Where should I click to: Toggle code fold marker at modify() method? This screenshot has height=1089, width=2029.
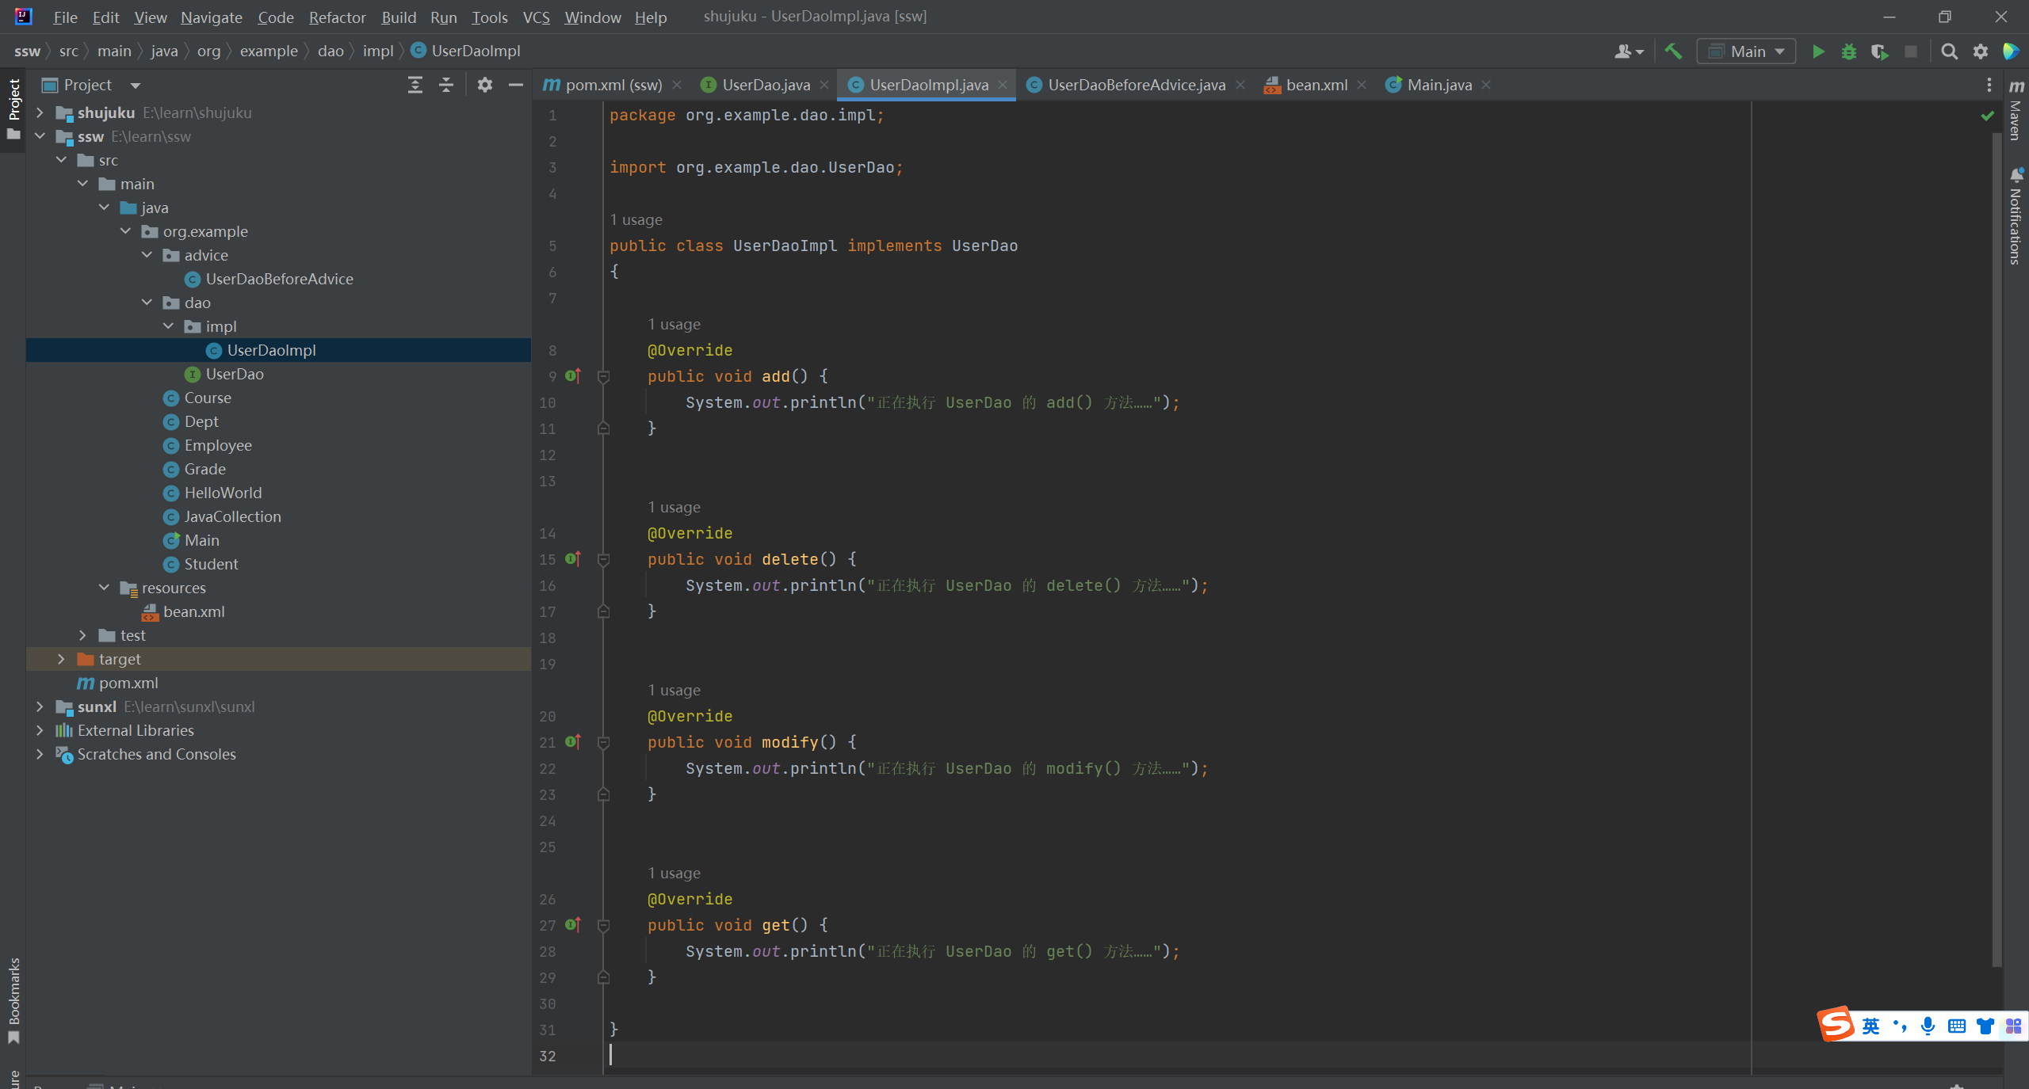coord(603,743)
